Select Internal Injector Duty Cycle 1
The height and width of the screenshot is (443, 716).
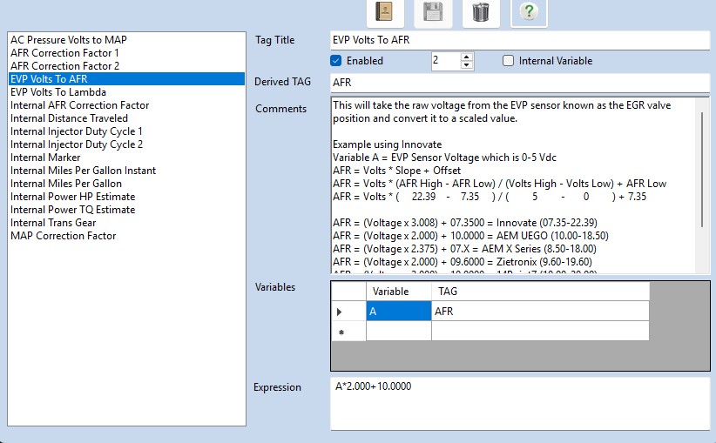pos(126,131)
